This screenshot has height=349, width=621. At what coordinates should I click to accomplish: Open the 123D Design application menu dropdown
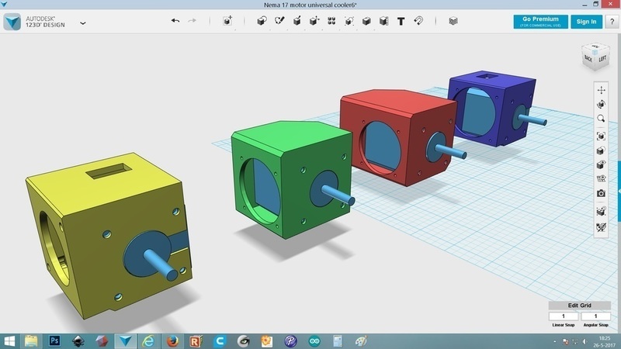coord(83,23)
